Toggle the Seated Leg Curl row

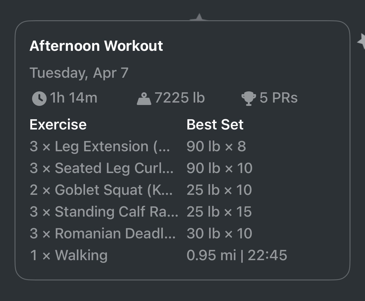click(x=101, y=168)
